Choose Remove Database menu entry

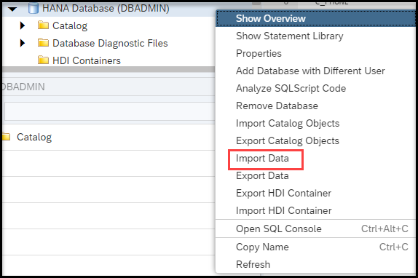pos(315,106)
